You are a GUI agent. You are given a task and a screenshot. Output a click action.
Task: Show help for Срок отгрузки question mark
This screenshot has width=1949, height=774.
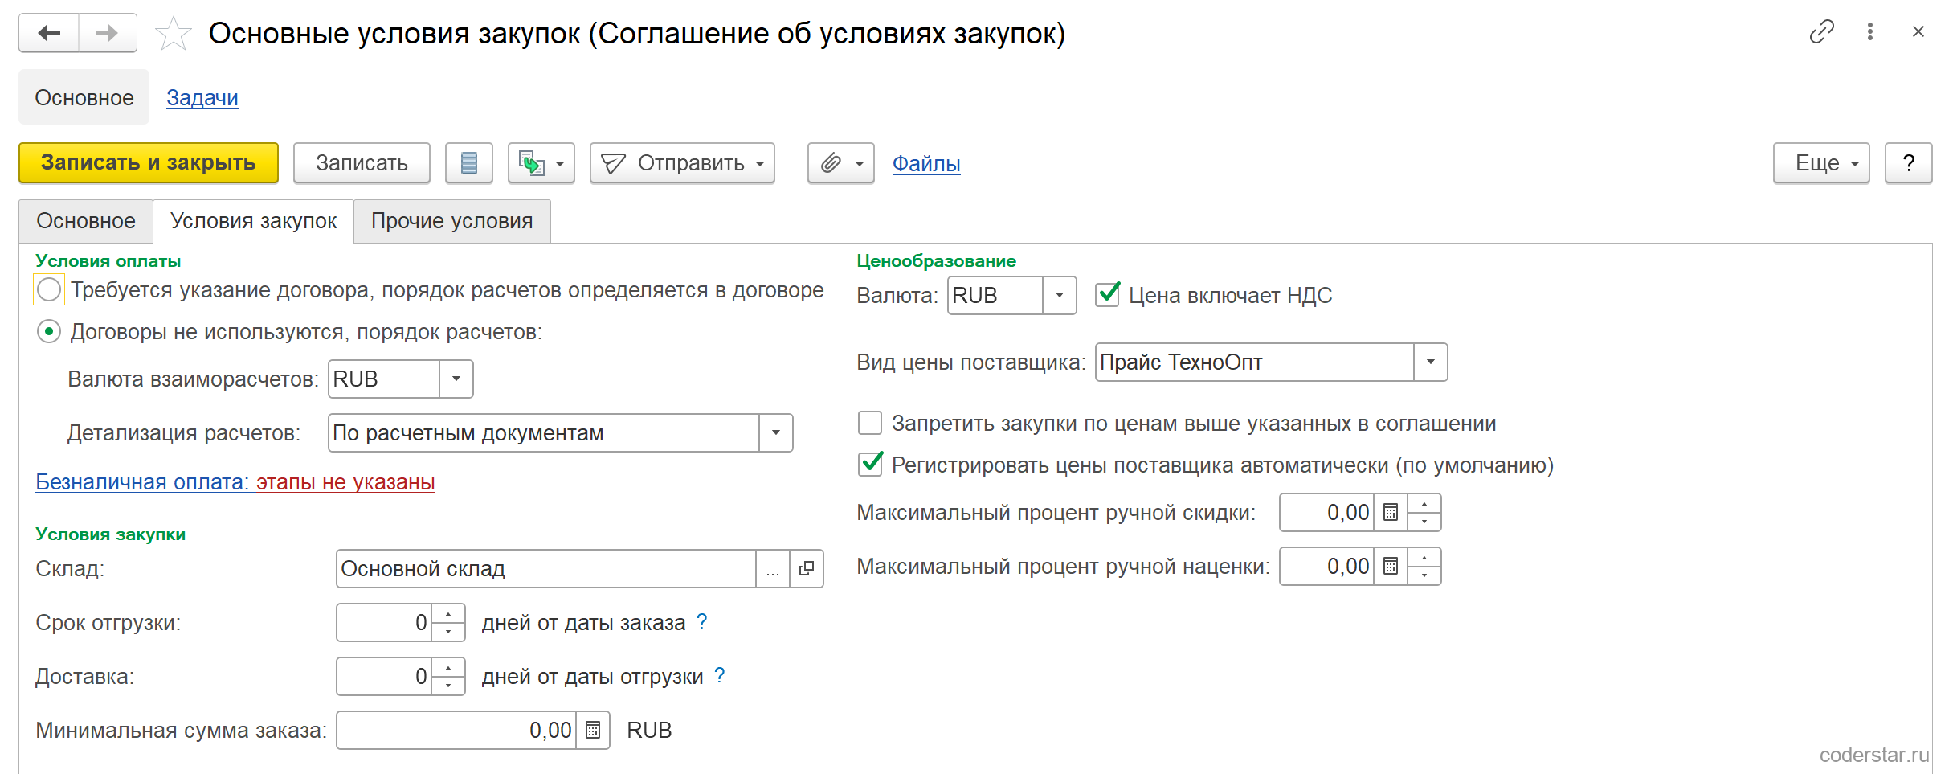(702, 621)
